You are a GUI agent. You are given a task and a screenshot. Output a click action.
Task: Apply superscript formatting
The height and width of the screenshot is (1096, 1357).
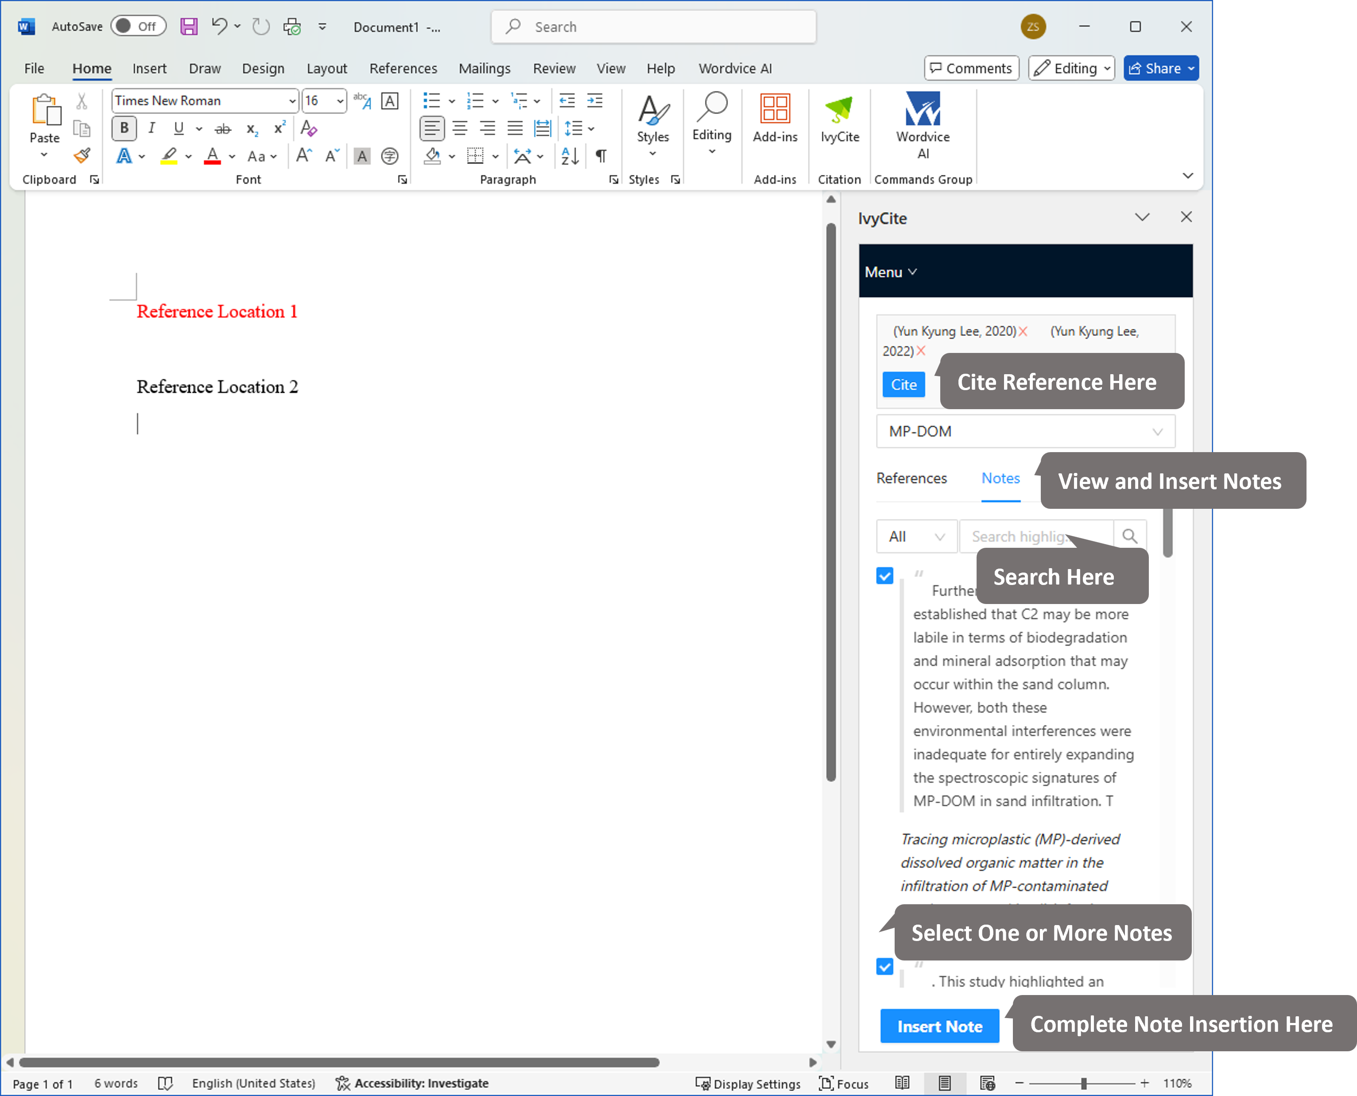[280, 128]
